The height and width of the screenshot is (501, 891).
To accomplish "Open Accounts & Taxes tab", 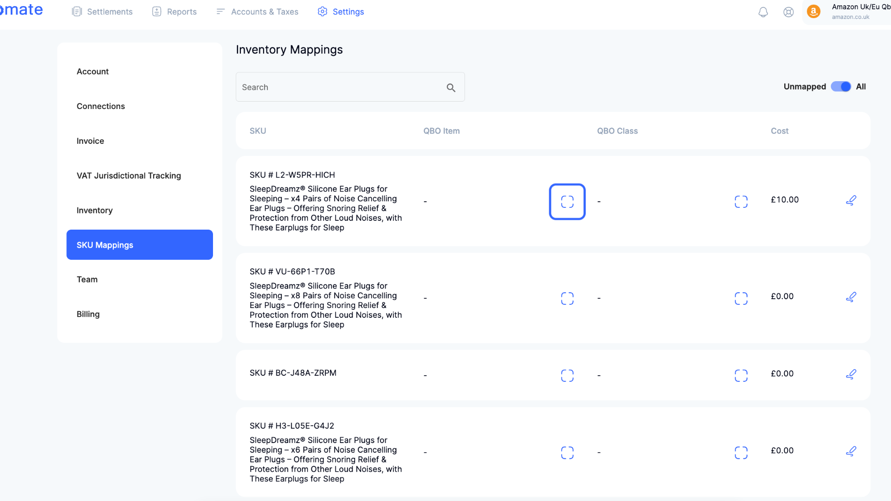I will coord(258,12).
